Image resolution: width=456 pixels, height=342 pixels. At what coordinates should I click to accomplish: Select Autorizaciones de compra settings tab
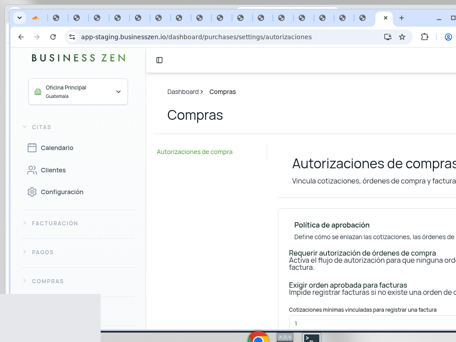195,152
